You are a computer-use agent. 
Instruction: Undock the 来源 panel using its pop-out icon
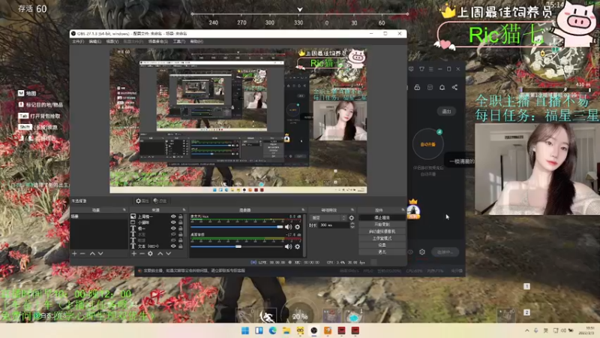(x=184, y=210)
